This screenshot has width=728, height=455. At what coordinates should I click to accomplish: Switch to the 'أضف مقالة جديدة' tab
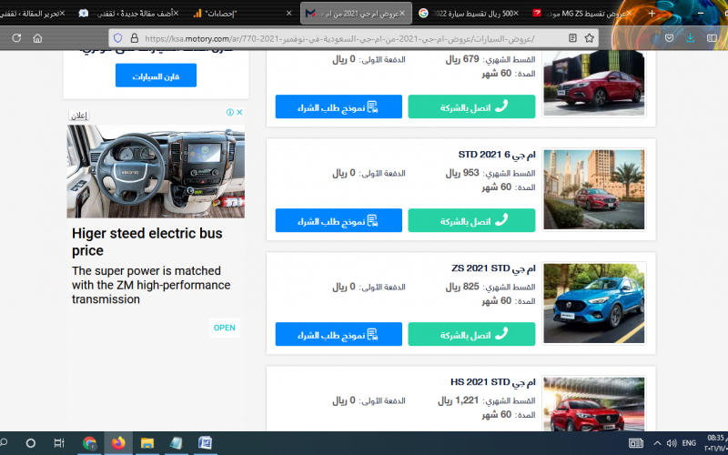coord(128,14)
